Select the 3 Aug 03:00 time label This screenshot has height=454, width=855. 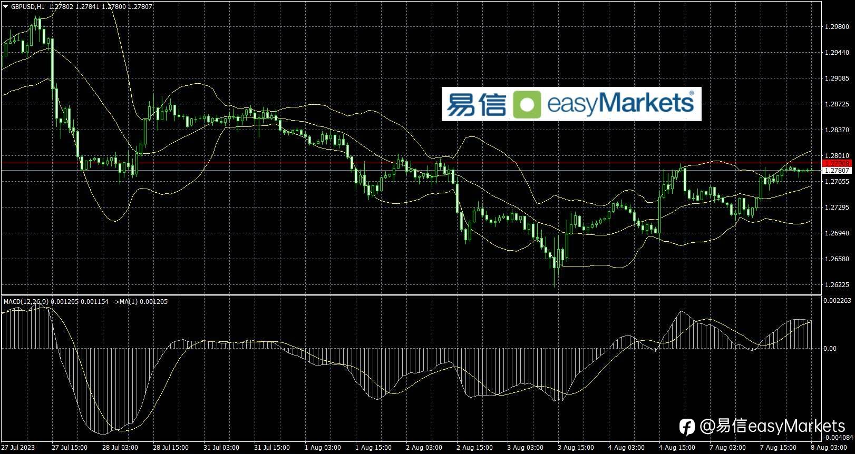[525, 448]
